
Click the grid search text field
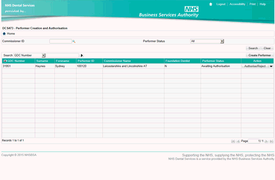[x=62, y=55]
